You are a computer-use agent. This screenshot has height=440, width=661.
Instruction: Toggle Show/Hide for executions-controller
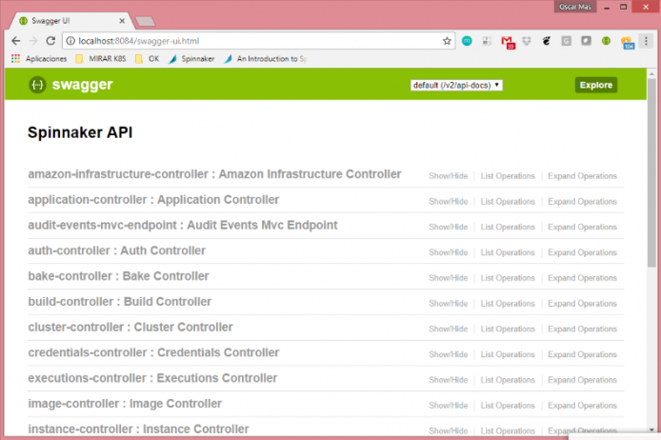click(448, 380)
